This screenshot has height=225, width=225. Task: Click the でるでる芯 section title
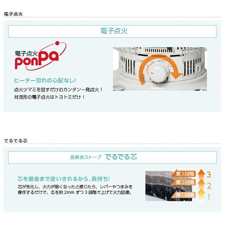16,140
